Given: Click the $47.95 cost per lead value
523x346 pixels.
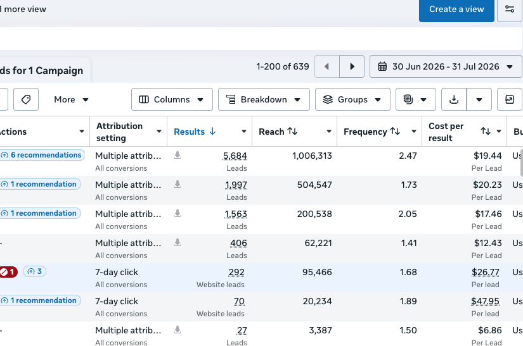Looking at the screenshot, I should coord(485,302).
